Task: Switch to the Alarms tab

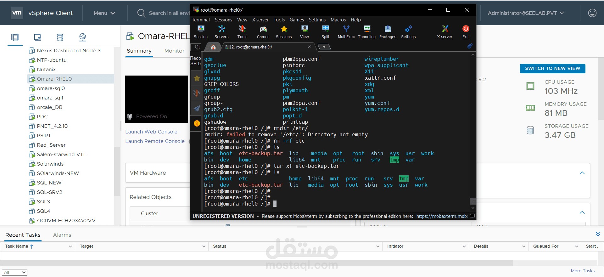Action: click(62, 235)
